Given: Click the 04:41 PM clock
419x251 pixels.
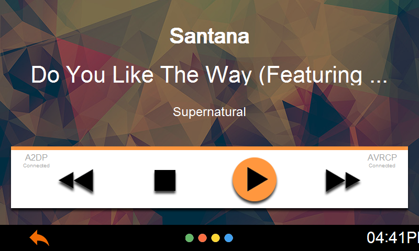Looking at the screenshot, I should tap(392, 237).
